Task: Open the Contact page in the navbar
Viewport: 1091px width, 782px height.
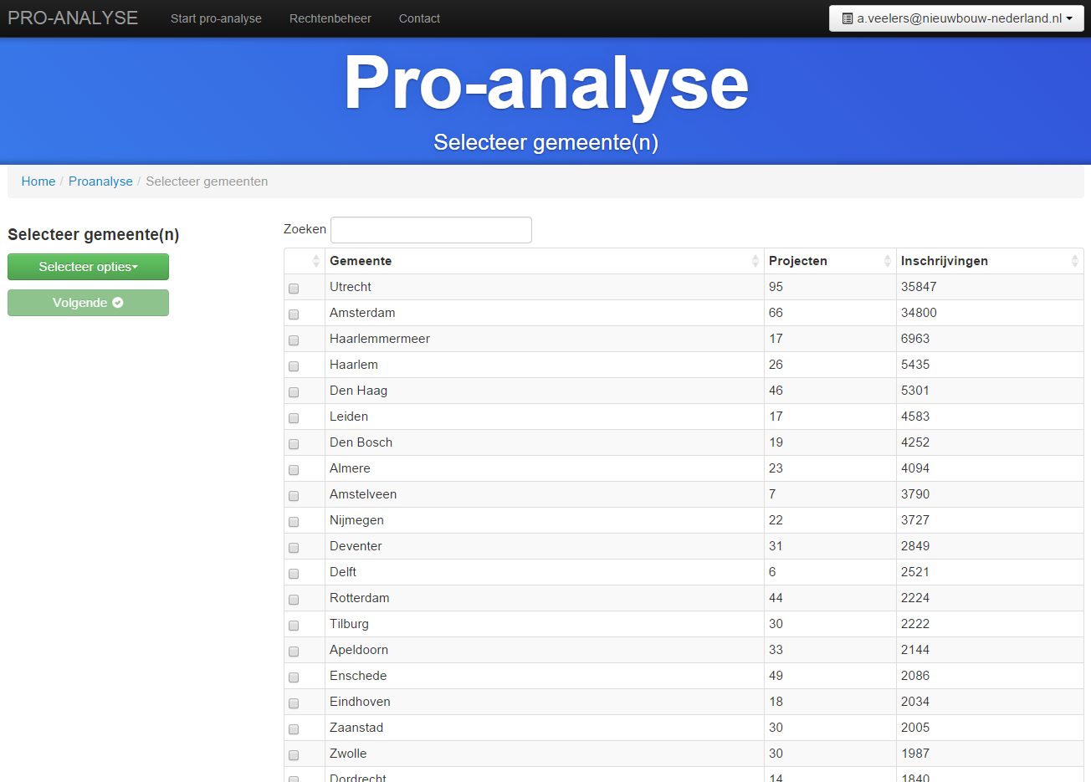Action: point(419,18)
